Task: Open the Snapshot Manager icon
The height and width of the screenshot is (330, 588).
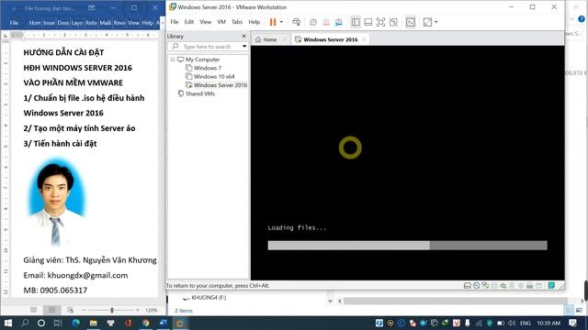Action: [339, 22]
